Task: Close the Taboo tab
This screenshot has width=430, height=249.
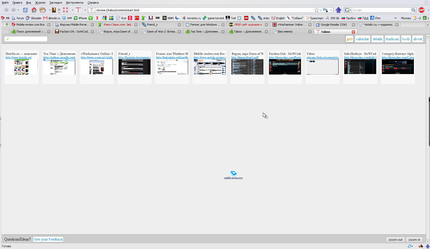Action: click(353, 32)
